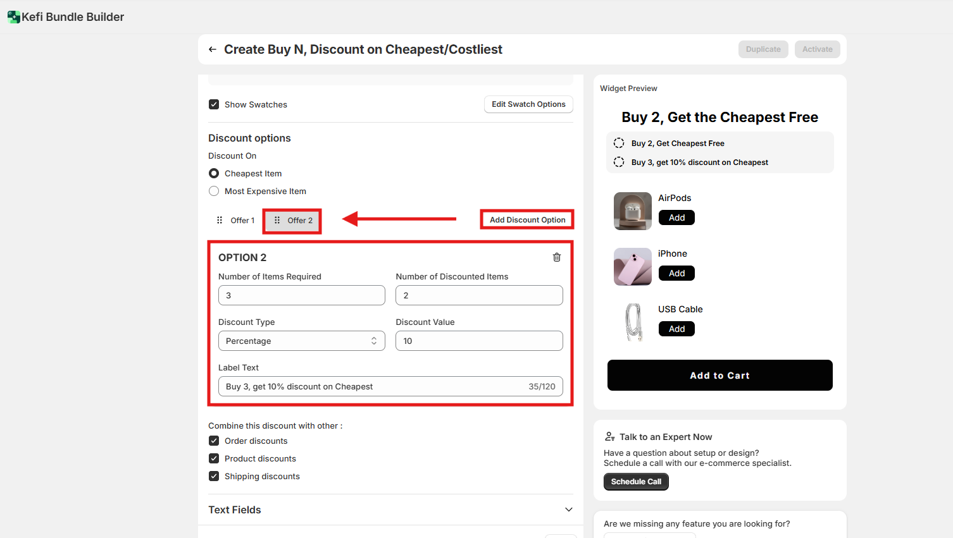Click the back arrow beside the page title
Viewport: 953px width, 538px height.
pyautogui.click(x=213, y=49)
